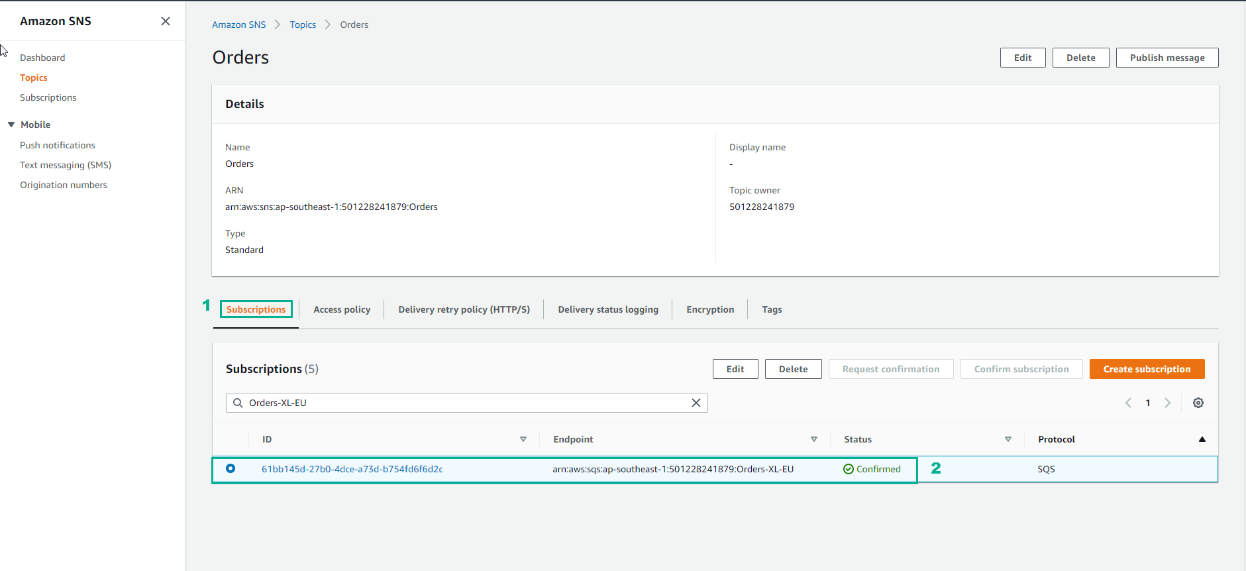Switch to the Subscriptions tab
This screenshot has height=571, width=1246.
tap(256, 309)
